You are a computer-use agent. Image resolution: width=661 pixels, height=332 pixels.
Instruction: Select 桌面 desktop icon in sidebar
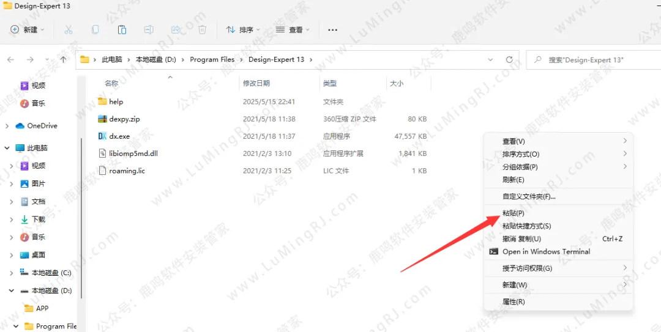(24, 255)
